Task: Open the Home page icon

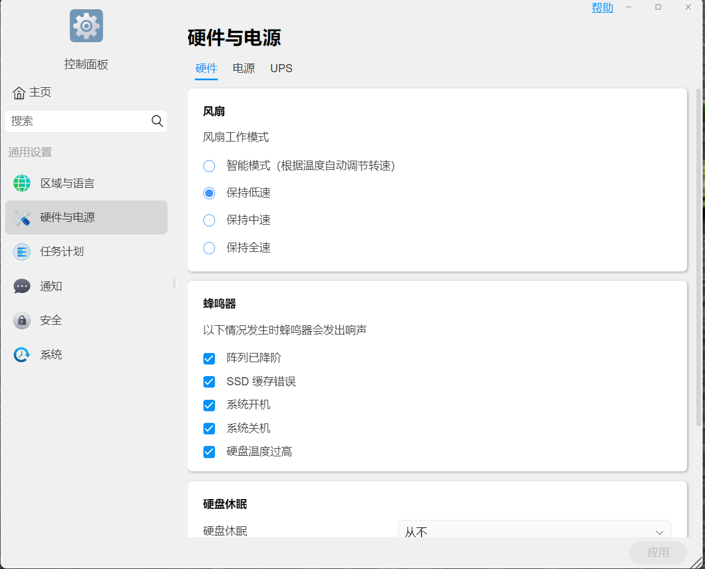Action: point(19,92)
